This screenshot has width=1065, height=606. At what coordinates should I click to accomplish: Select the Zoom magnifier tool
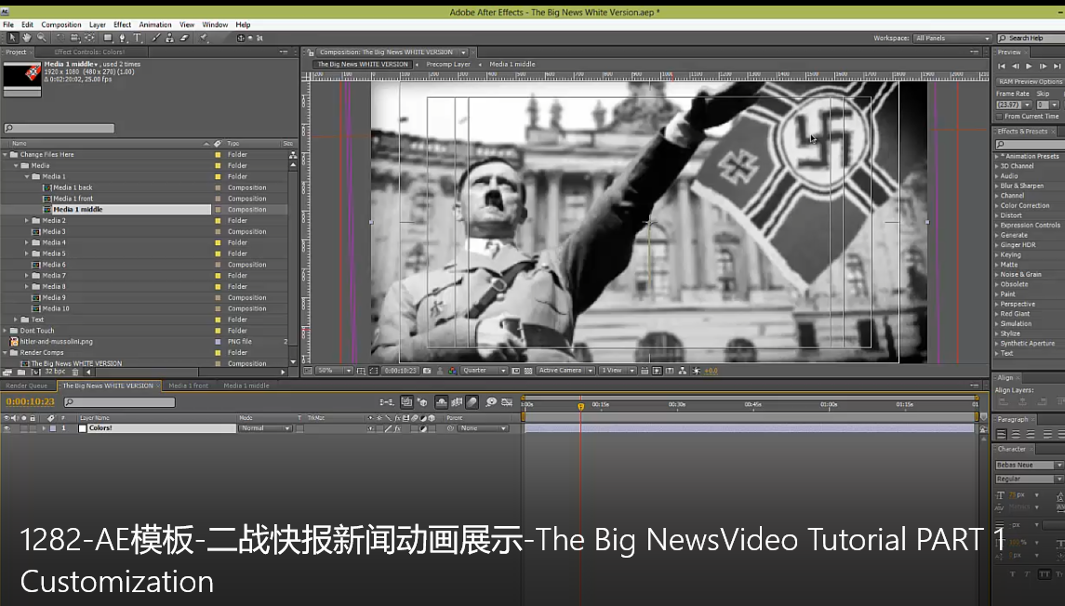(42, 38)
